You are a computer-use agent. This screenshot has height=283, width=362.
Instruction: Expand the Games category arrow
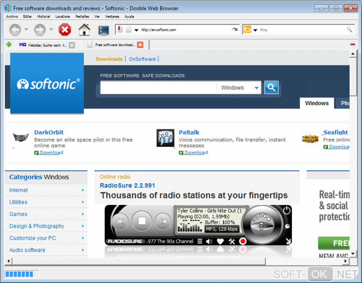pos(83,214)
